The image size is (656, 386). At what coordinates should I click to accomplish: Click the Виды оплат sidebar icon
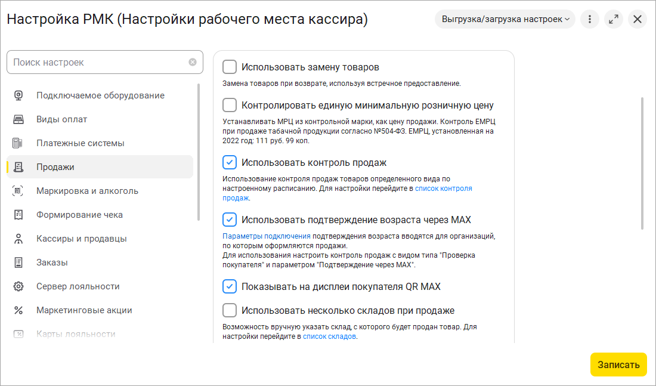tap(18, 119)
